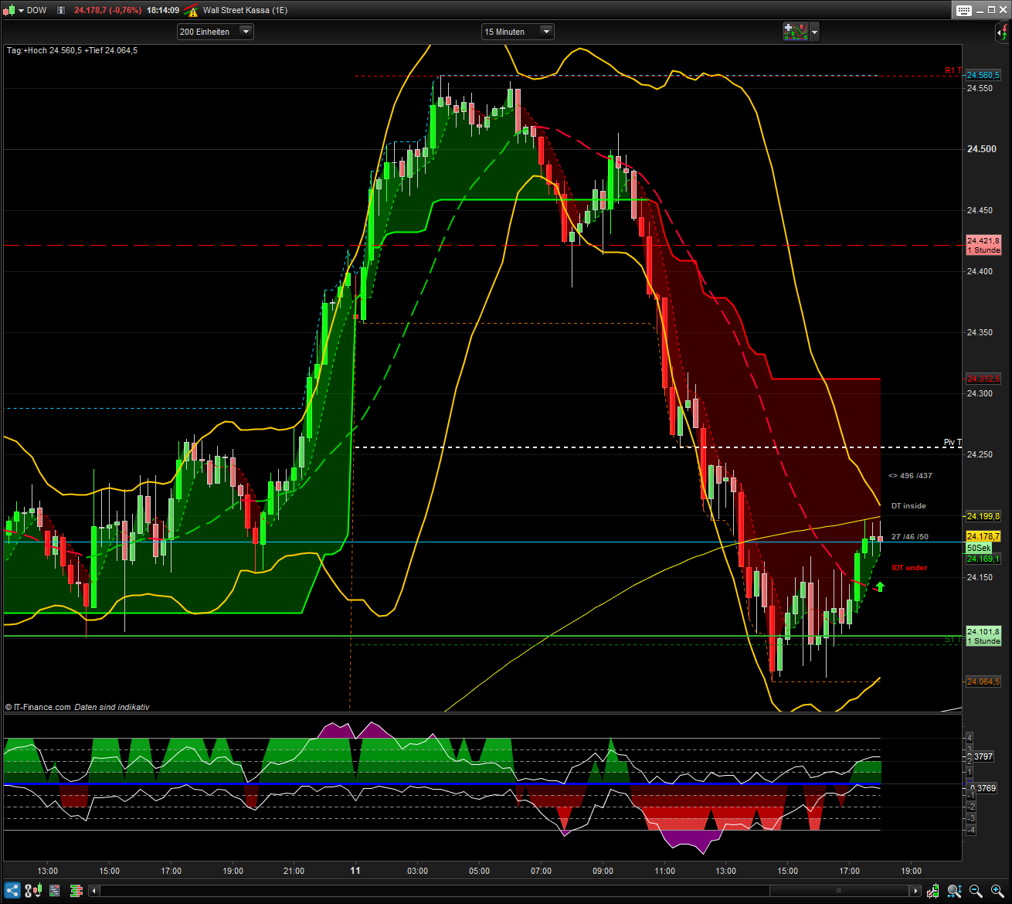Click the market status warning icon
The width and height of the screenshot is (1012, 904).
pos(191,10)
